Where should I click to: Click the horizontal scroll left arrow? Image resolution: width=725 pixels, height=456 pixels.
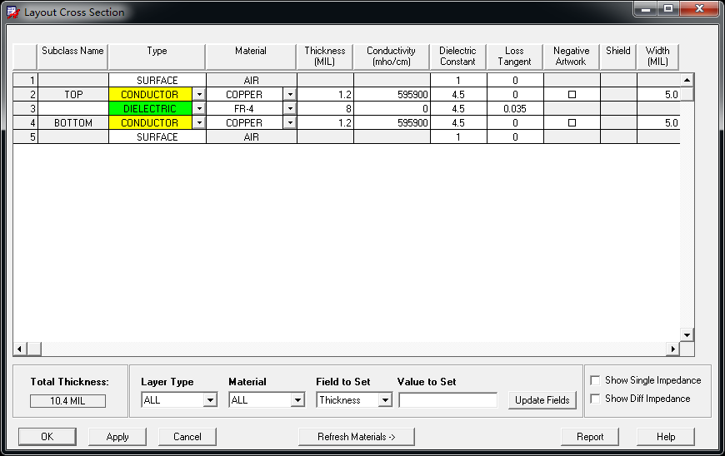point(19,349)
